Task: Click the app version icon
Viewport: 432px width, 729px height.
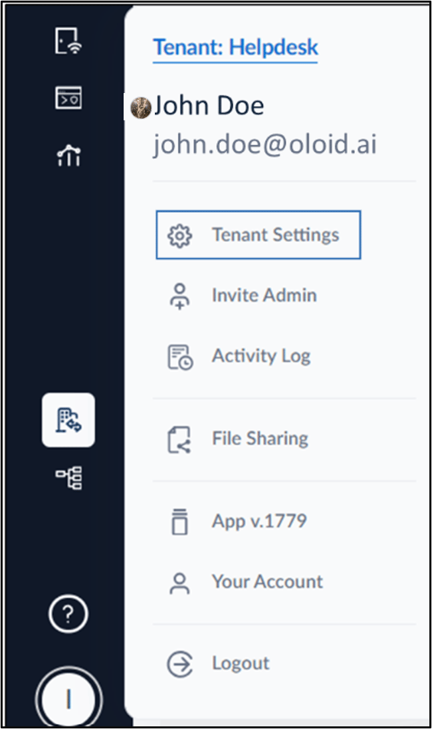Action: tap(179, 522)
